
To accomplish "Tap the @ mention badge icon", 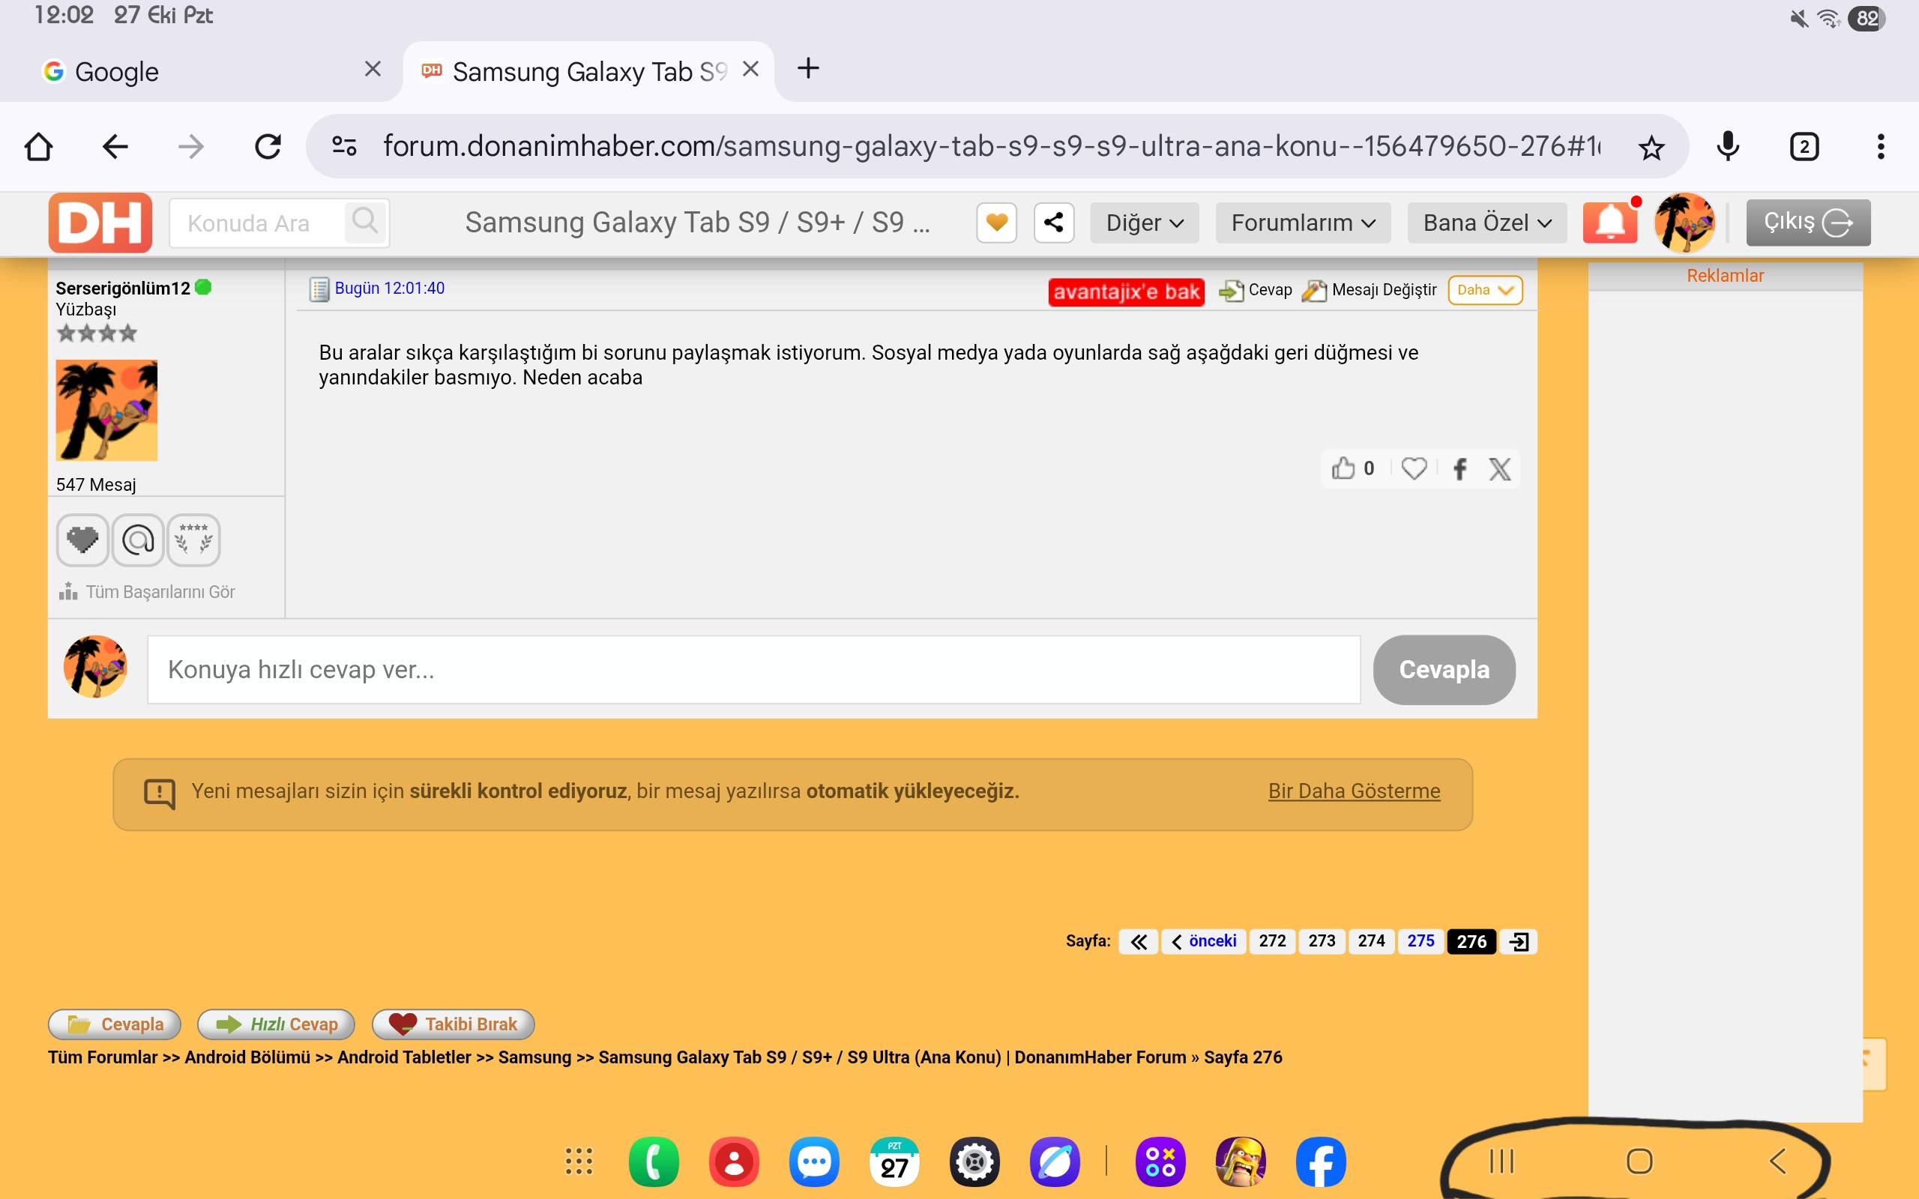I will pyautogui.click(x=138, y=540).
